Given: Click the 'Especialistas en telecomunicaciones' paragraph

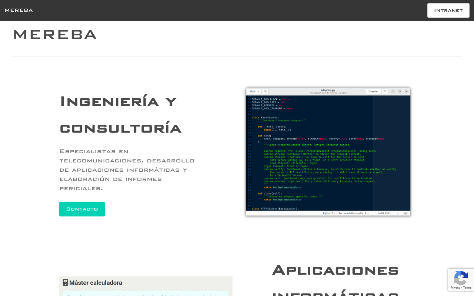Looking at the screenshot, I should 127,170.
